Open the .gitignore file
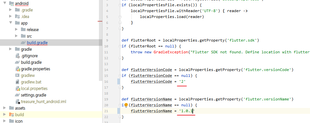 (x=29, y=56)
